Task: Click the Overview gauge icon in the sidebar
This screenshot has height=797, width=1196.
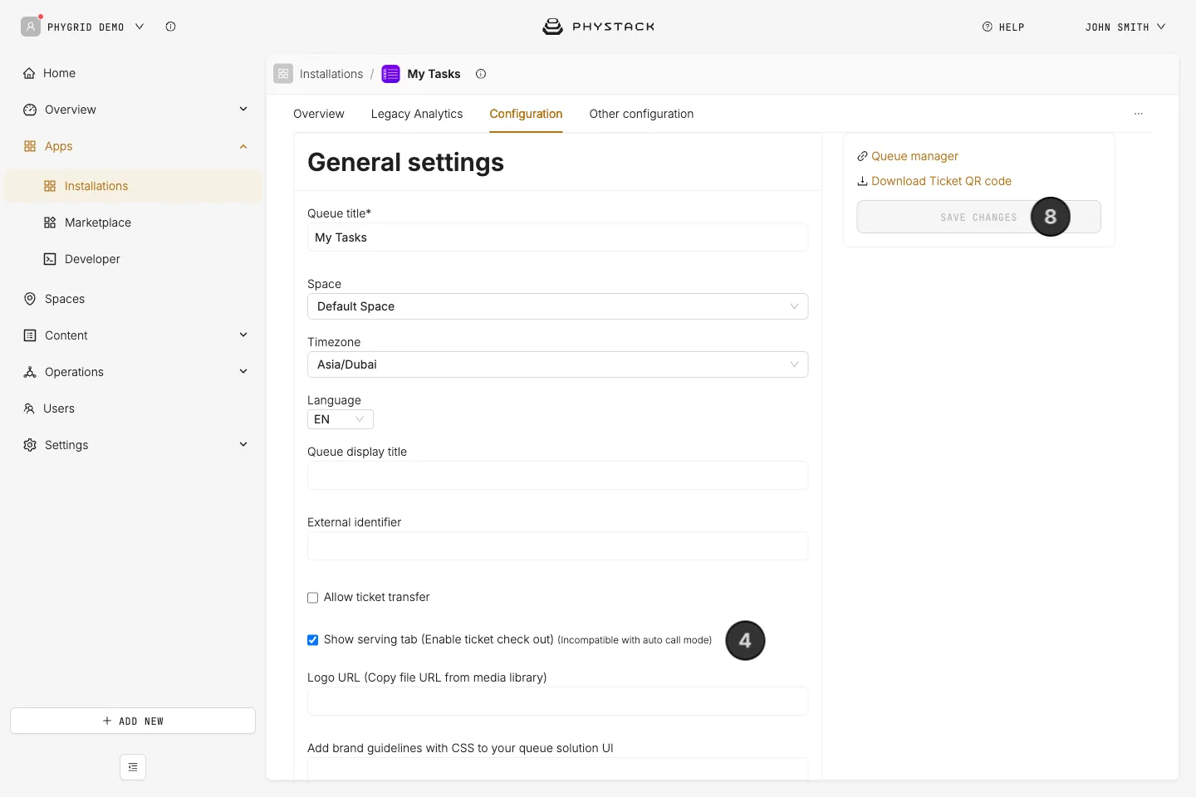Action: coord(30,110)
